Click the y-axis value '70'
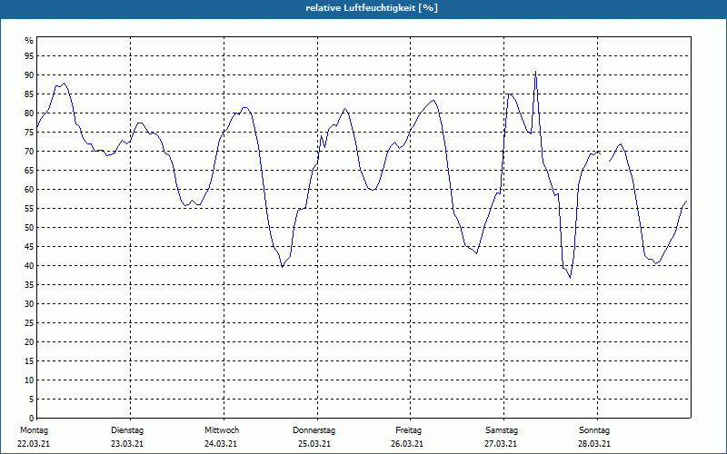Screen dimensions: 727x454 coord(29,152)
